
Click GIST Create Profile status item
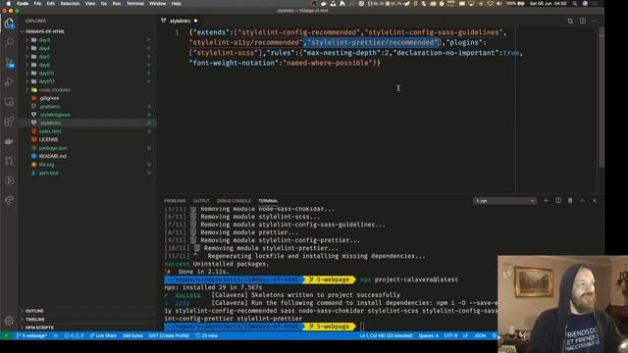click(169, 335)
